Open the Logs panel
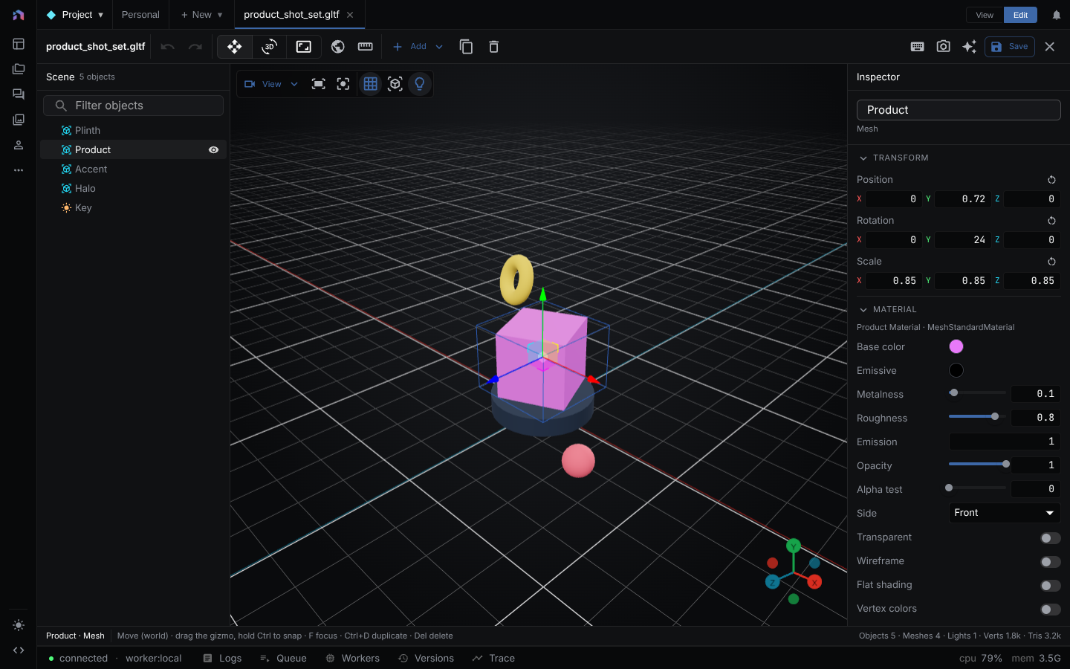Viewport: 1070px width, 669px height. click(x=222, y=659)
